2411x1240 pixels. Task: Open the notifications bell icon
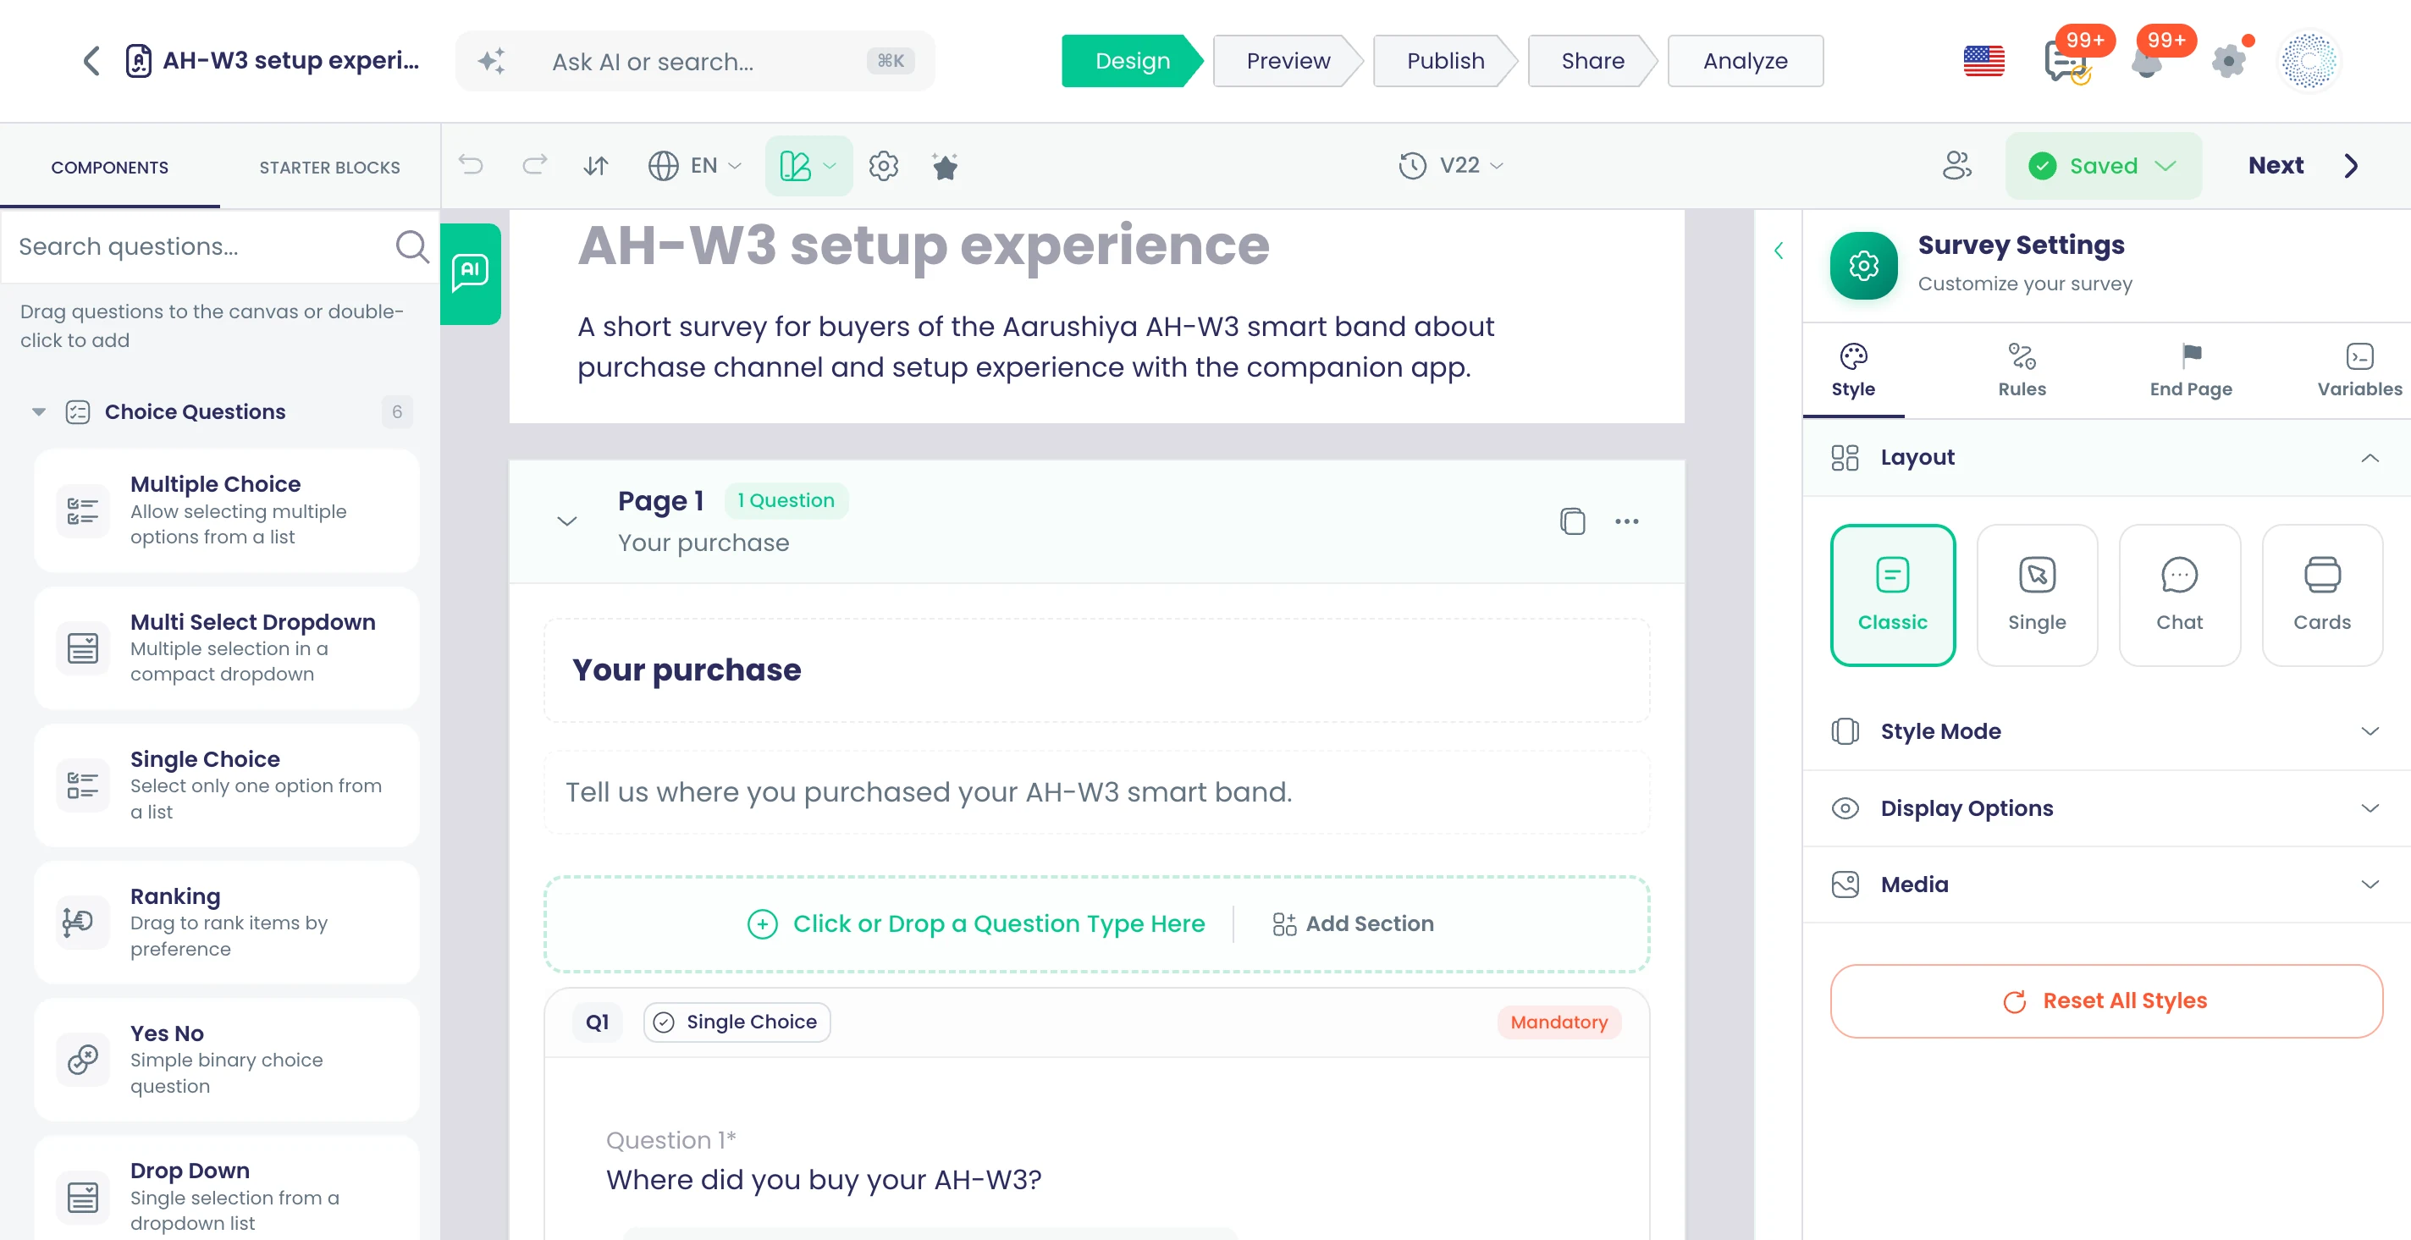click(x=2146, y=63)
